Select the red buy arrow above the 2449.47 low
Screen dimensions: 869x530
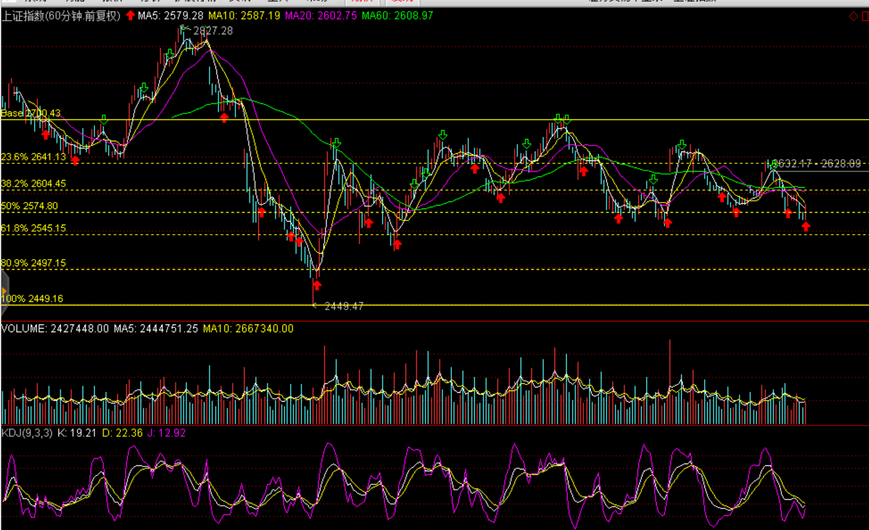click(317, 286)
